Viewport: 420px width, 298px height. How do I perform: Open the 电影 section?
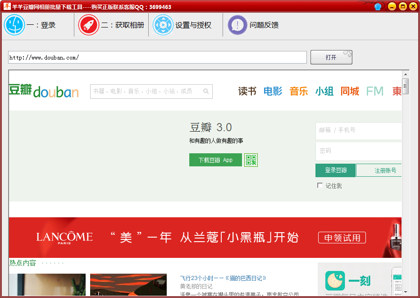click(x=273, y=92)
